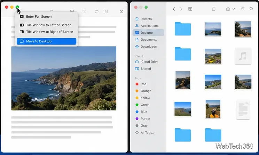
Task: Filter by the Orange tag
Action: pos(148,91)
